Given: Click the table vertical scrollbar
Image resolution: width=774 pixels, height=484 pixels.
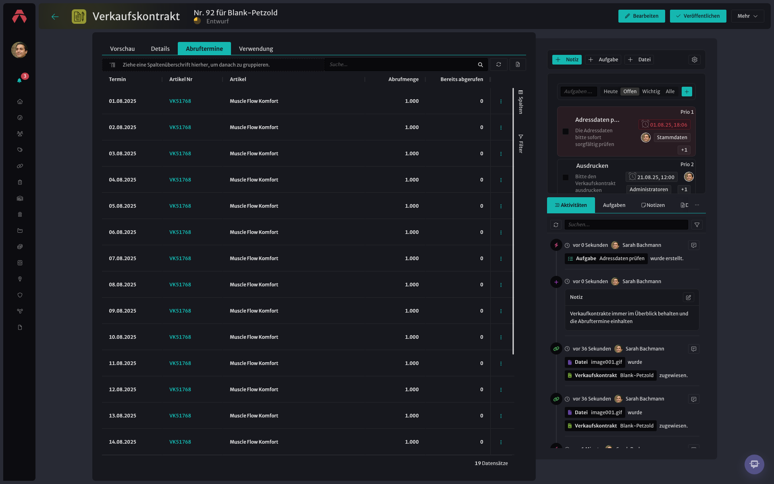Looking at the screenshot, I should tap(513, 221).
